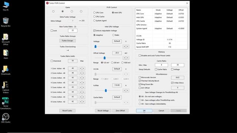
Task: Select the first Game profile radio button
Action: pos(53,11)
